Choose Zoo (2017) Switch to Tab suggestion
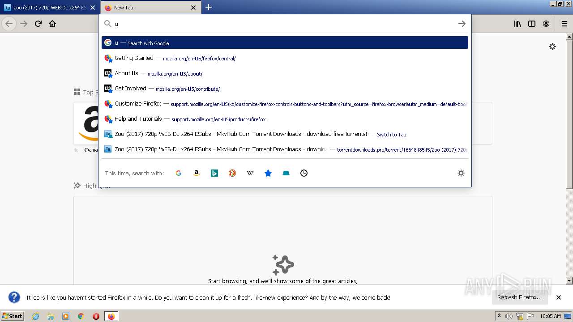Image resolution: width=573 pixels, height=322 pixels. tap(285, 134)
